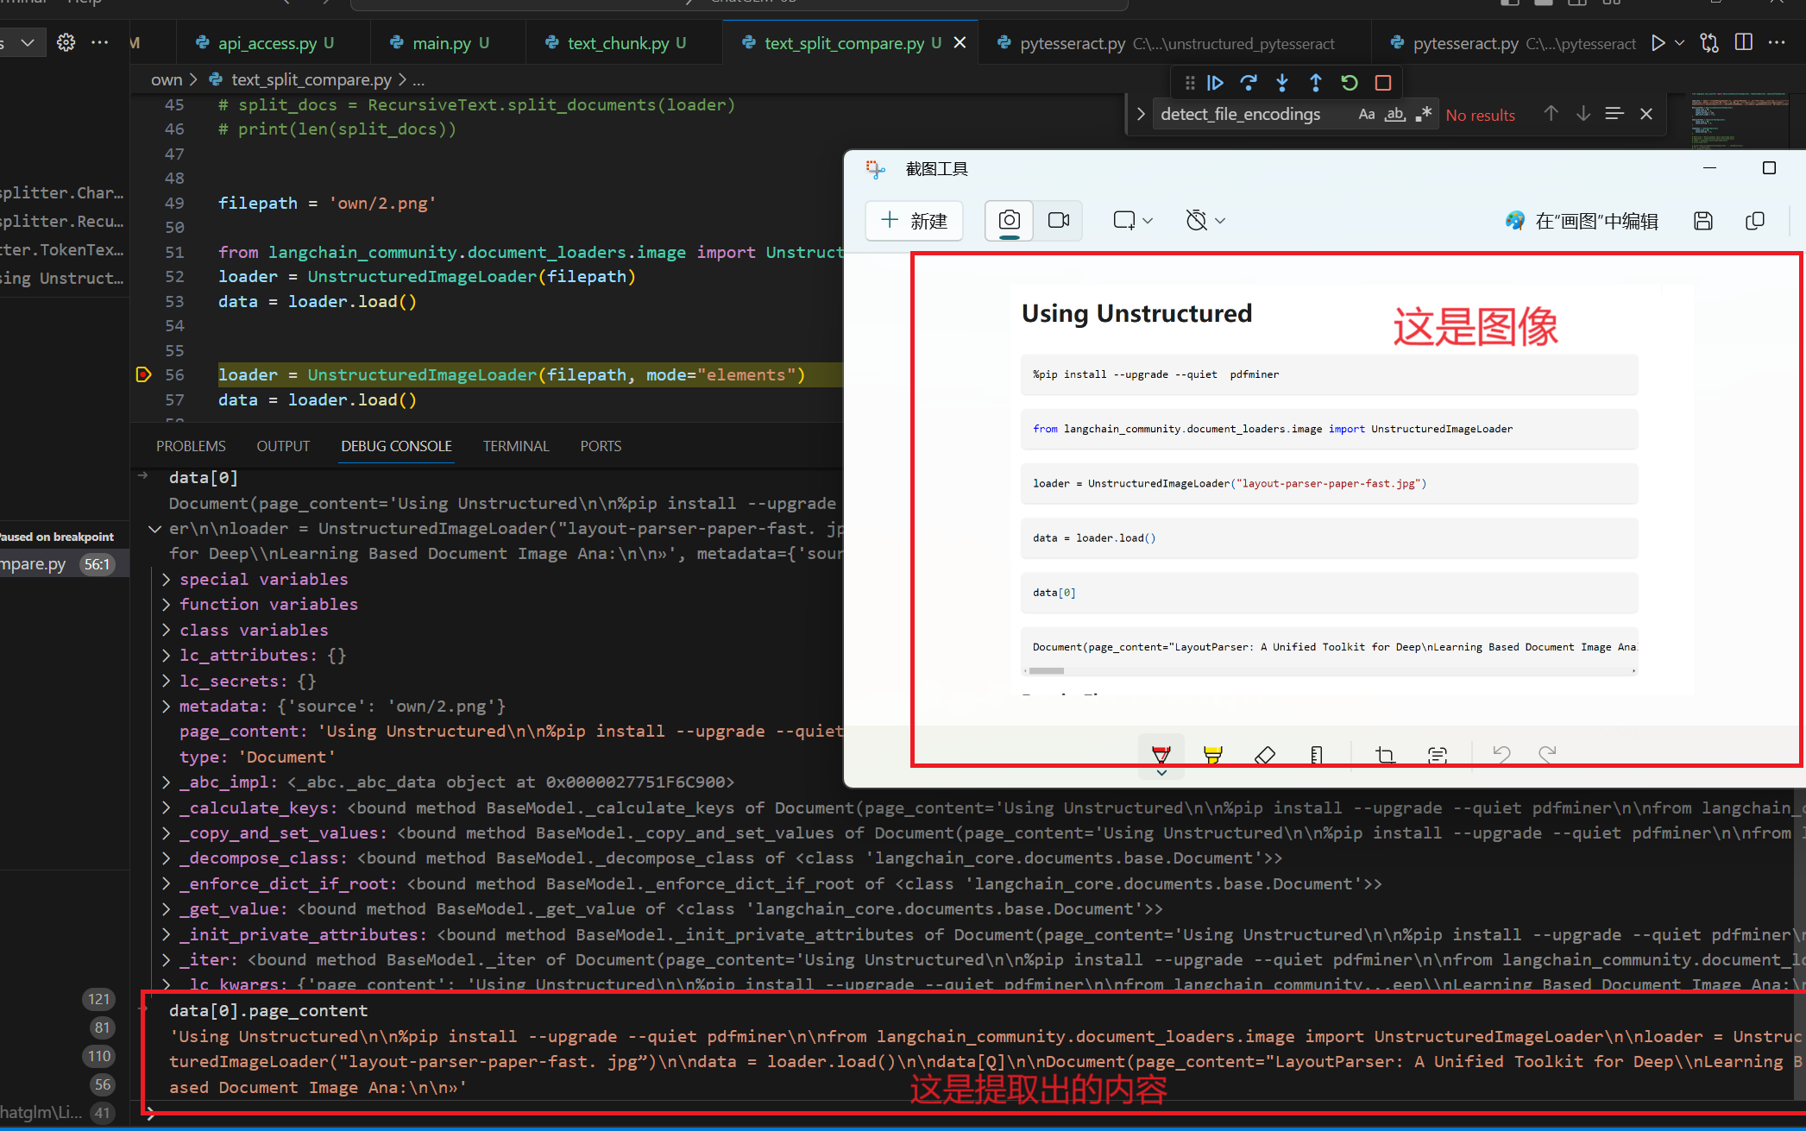
Task: Click the image crop tool icon
Action: pos(1385,755)
